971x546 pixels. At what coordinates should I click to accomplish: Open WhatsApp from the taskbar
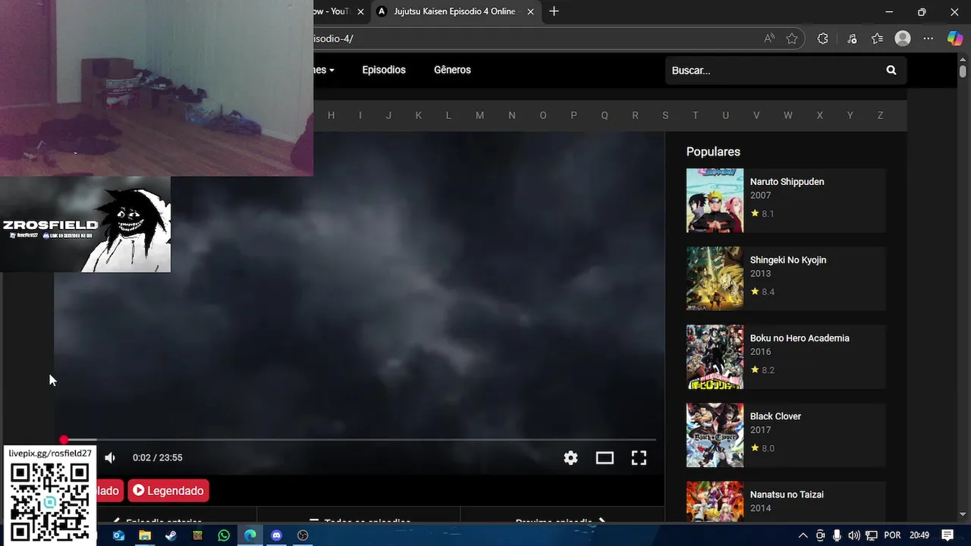pyautogui.click(x=224, y=535)
